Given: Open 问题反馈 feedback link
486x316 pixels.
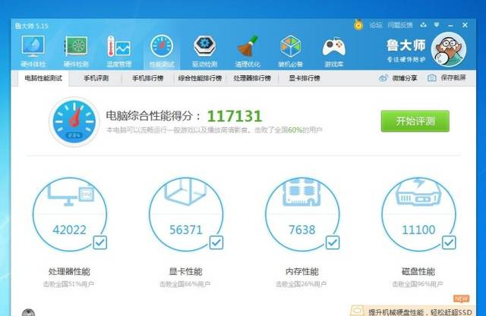Looking at the screenshot, I should click(x=400, y=25).
